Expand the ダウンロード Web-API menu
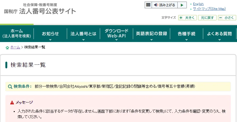Image resolution: width=237 pixels, height=122 pixels. 116,33
